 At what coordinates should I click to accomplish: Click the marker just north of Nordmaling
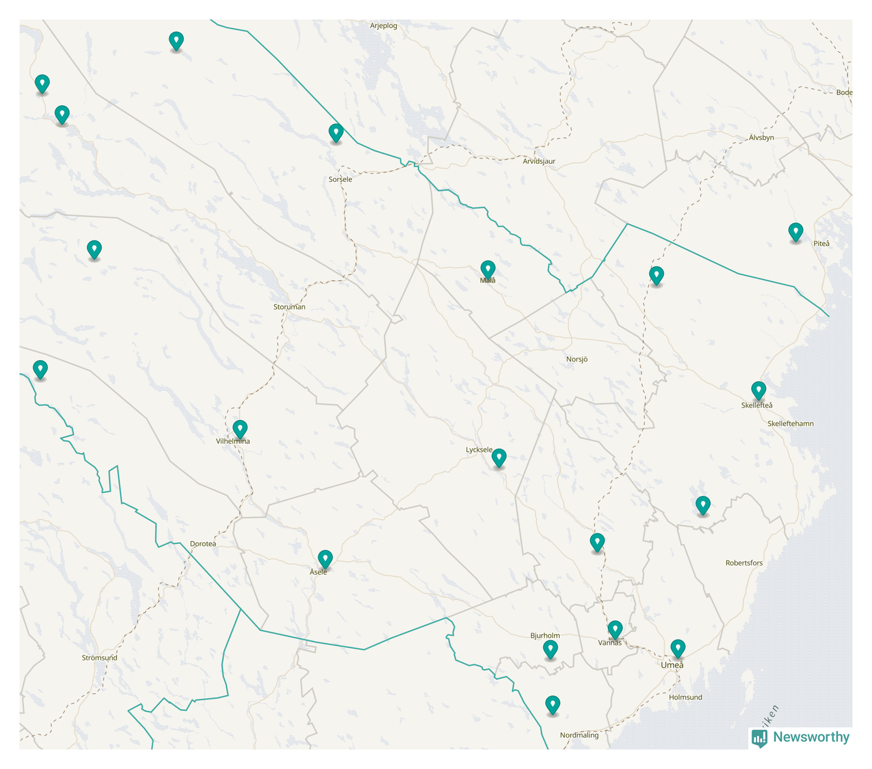tap(552, 705)
